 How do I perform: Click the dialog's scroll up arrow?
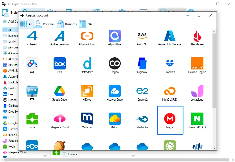click(214, 31)
